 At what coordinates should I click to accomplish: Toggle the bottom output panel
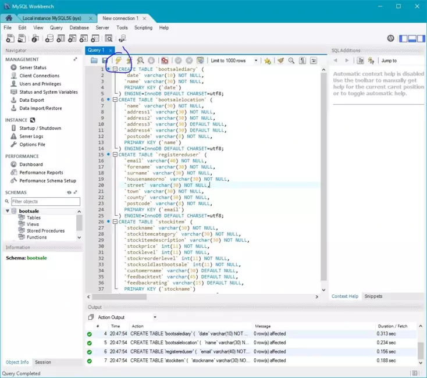(x=412, y=38)
